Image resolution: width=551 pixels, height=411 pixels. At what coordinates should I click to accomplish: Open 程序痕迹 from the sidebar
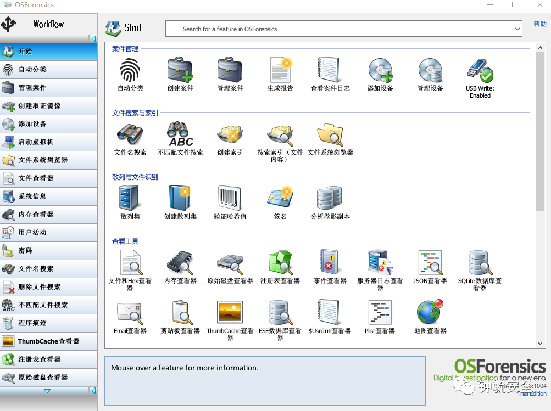(x=48, y=323)
